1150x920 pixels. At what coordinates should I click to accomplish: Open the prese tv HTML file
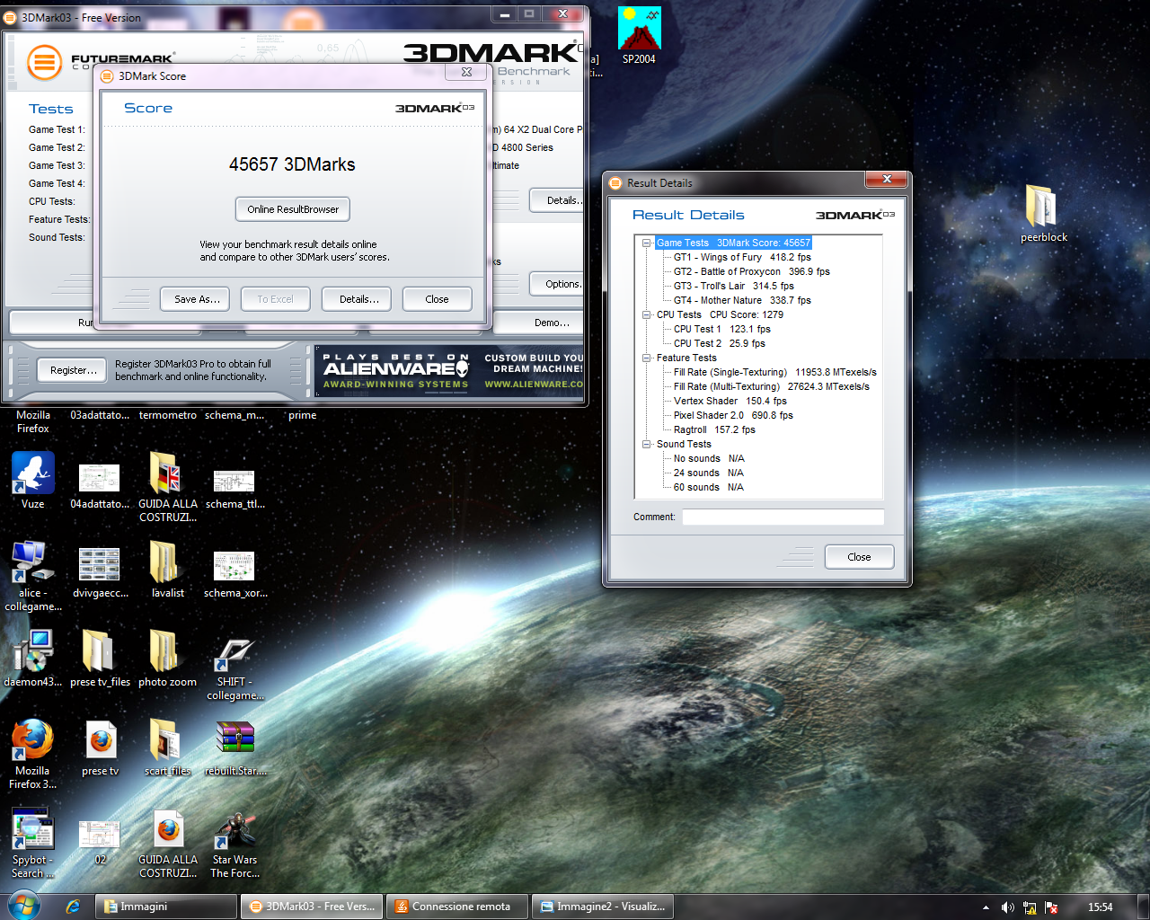[x=100, y=747]
